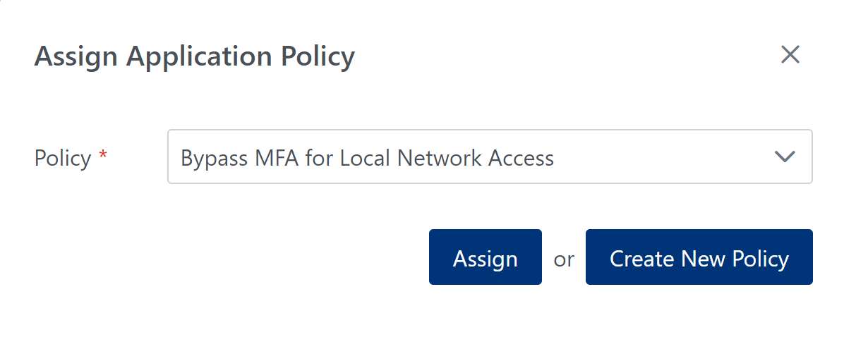The width and height of the screenshot is (844, 337).
Task: Select the 'Bypass MFA for Local Network Access' text
Action: point(367,158)
